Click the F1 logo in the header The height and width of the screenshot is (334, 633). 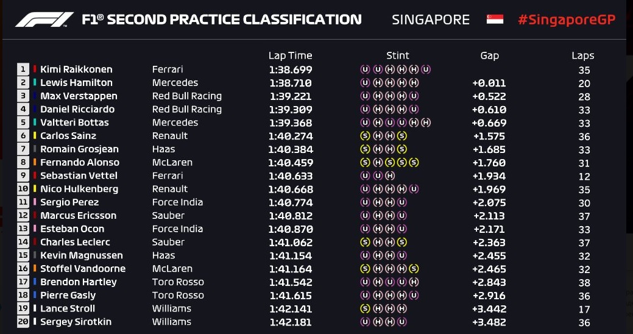coord(44,20)
